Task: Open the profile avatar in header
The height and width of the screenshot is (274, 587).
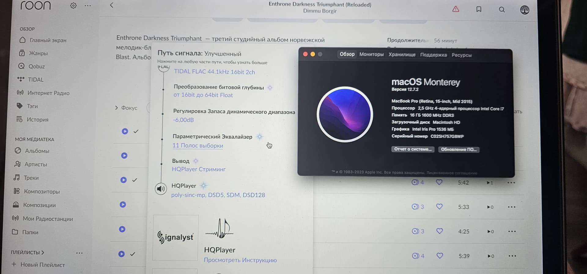Action: (525, 10)
